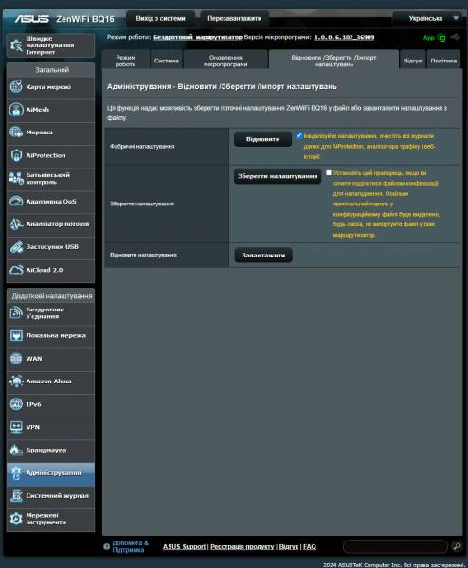Toggle the initialize all settings checkbox
468x568 pixels.
(x=299, y=135)
